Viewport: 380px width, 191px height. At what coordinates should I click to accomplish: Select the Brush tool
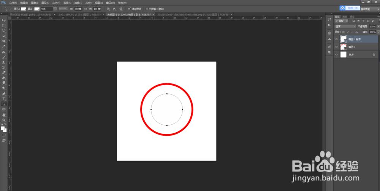[x=4, y=57]
